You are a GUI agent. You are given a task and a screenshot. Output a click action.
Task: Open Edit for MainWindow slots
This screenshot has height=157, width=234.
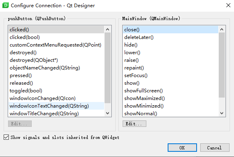click(134, 124)
